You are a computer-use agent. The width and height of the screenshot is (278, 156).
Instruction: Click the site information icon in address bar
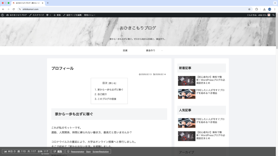click(20, 9)
